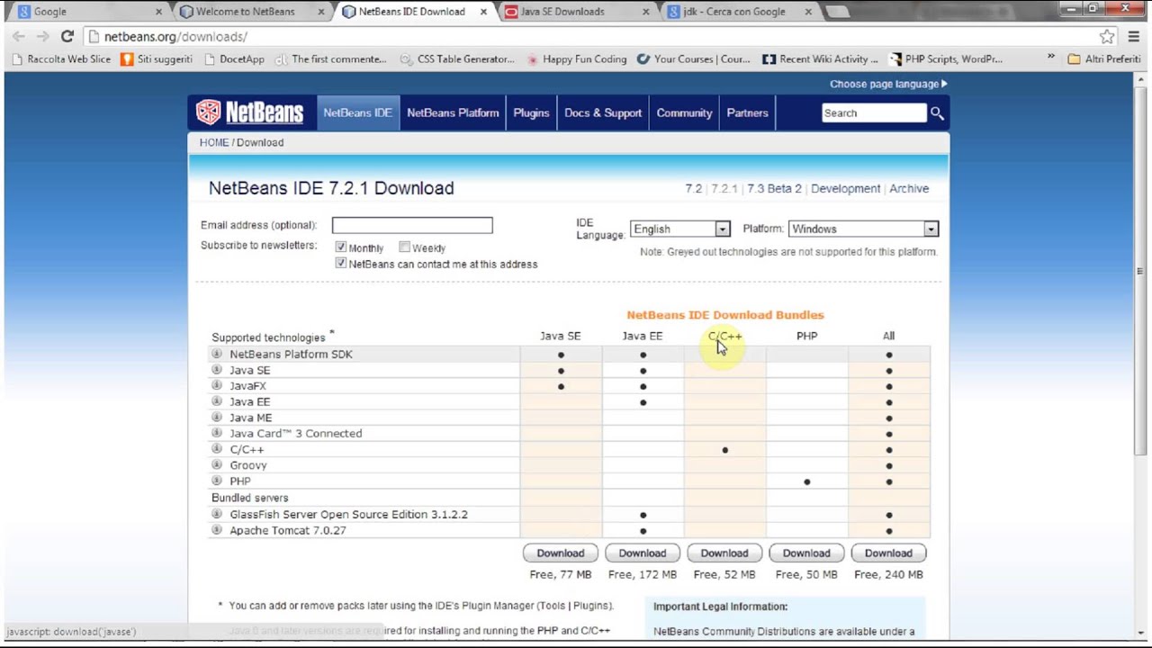
Task: Click the search magnifier icon
Action: pos(937,113)
